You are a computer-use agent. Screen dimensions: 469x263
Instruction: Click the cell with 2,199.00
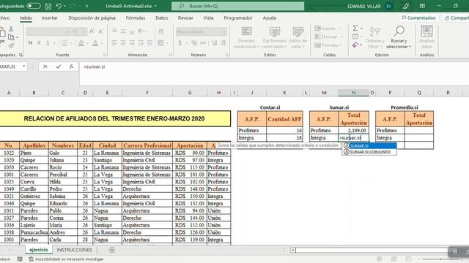click(x=353, y=130)
